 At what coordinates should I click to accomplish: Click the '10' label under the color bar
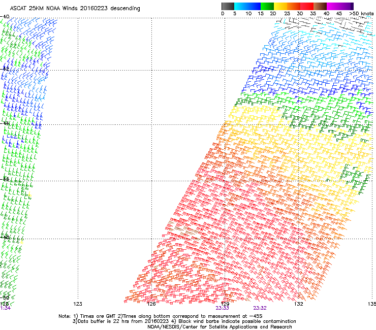point(248,14)
